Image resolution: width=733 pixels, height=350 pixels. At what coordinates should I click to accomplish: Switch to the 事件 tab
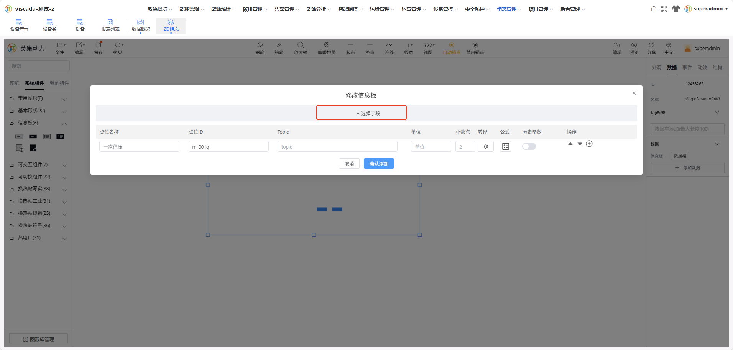[687, 67]
